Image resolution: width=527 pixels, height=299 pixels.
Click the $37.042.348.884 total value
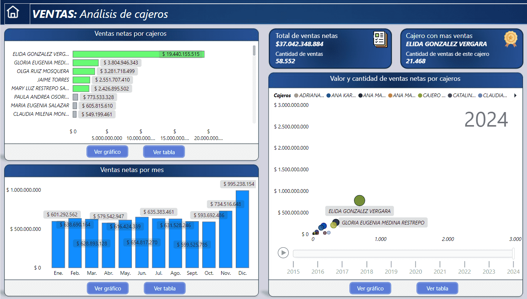pyautogui.click(x=299, y=44)
